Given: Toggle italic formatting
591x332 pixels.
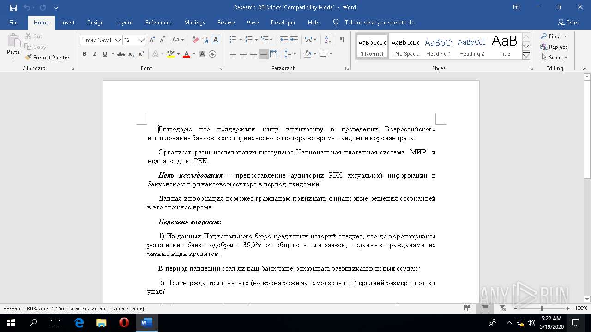Looking at the screenshot, I should point(95,54).
